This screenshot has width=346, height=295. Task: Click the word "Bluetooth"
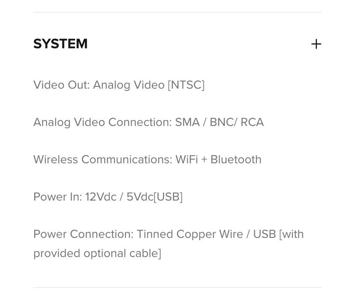click(x=236, y=160)
